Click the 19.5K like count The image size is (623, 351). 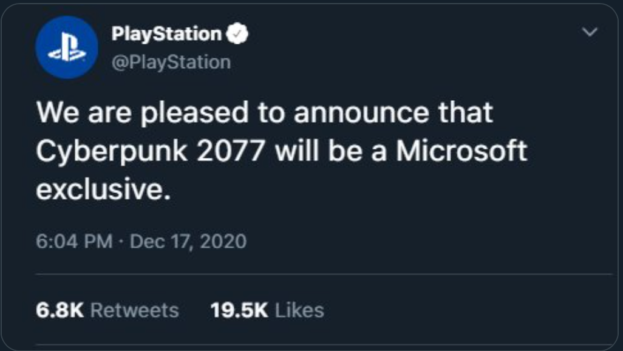coord(239,310)
